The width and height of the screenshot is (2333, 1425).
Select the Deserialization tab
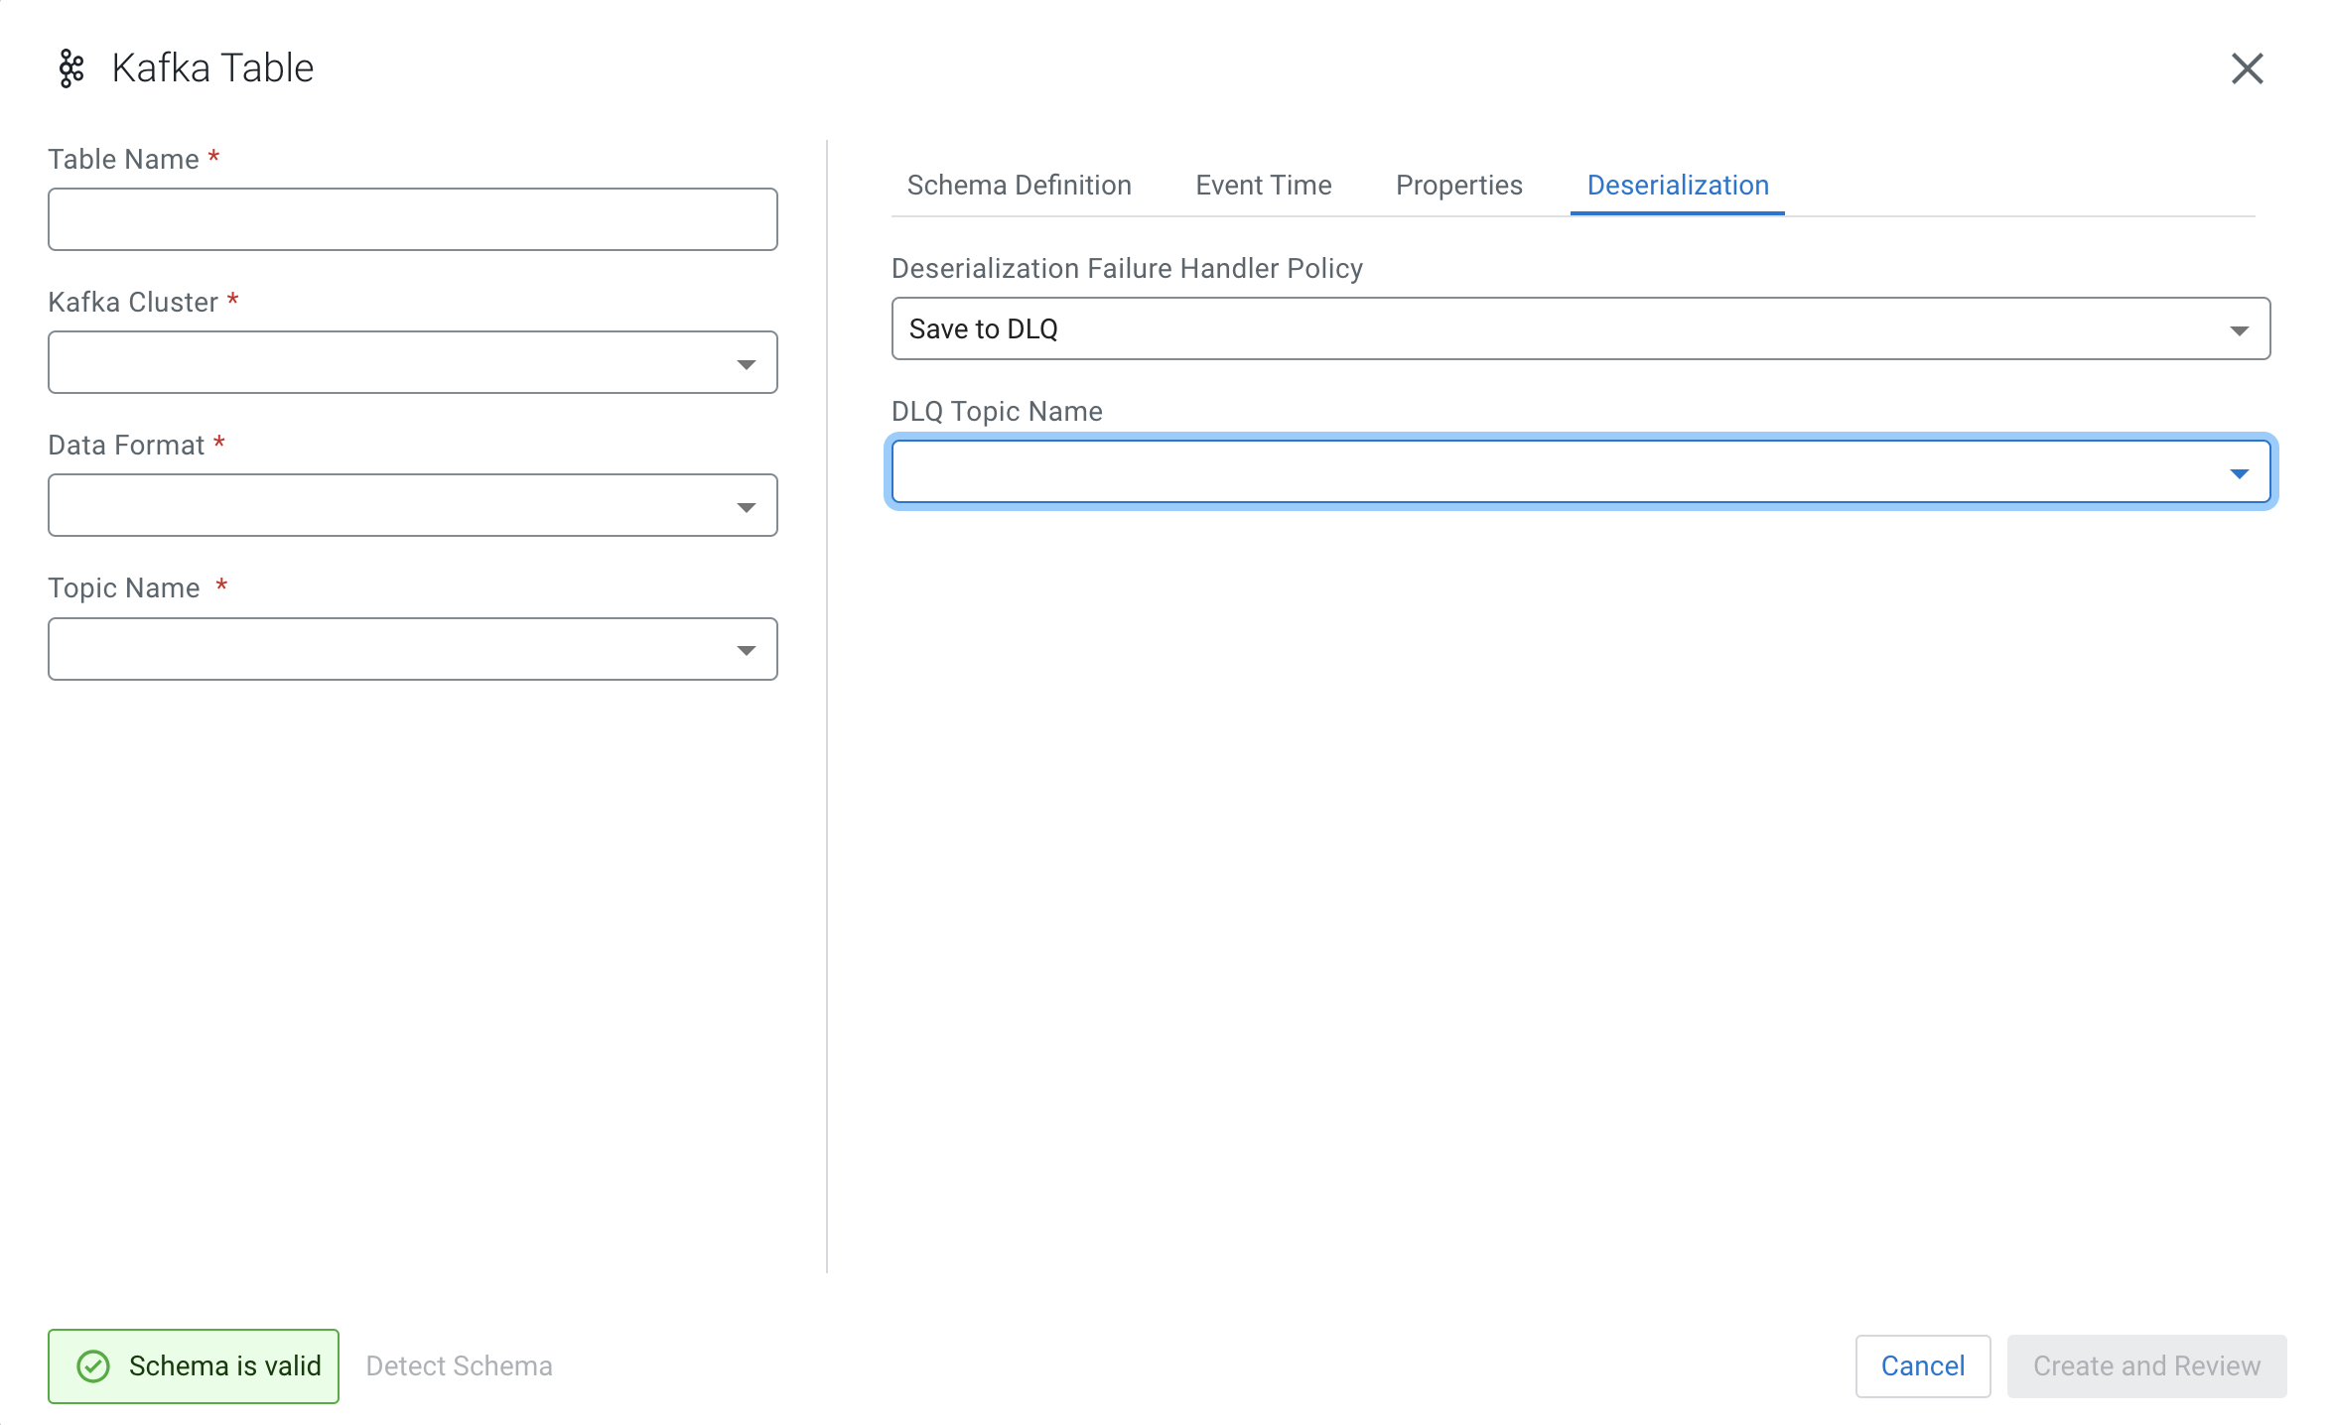coord(1677,186)
